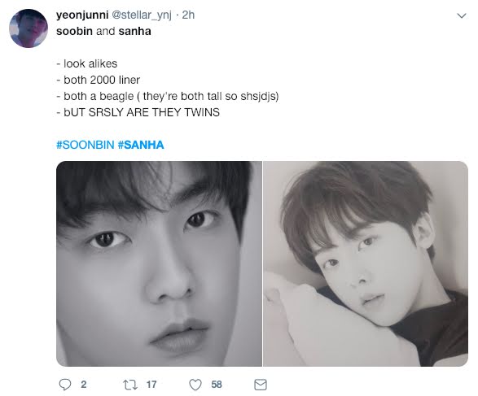Click the bold word soobin in tweet

[74, 31]
